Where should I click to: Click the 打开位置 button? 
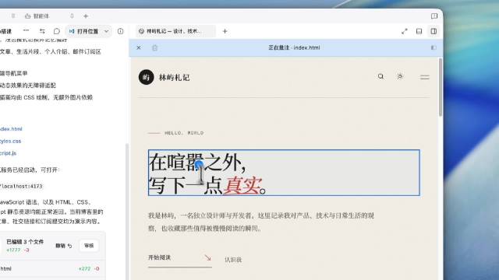point(84,31)
